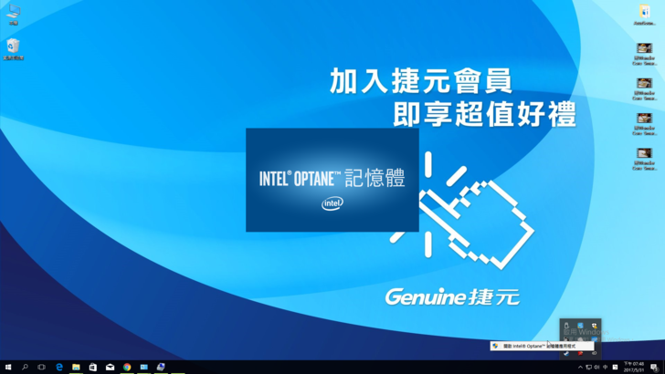Image resolution: width=665 pixels, height=374 pixels.
Task: Select the folder icon on the desktop
Action: [x=645, y=16]
